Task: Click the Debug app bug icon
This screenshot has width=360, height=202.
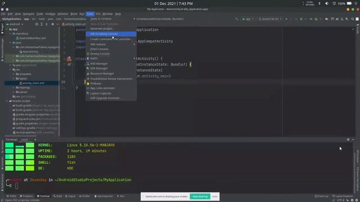Action: pos(301,19)
